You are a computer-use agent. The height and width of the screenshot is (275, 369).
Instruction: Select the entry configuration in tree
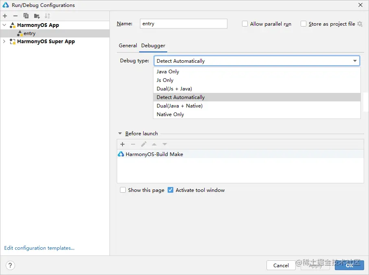tap(55, 33)
